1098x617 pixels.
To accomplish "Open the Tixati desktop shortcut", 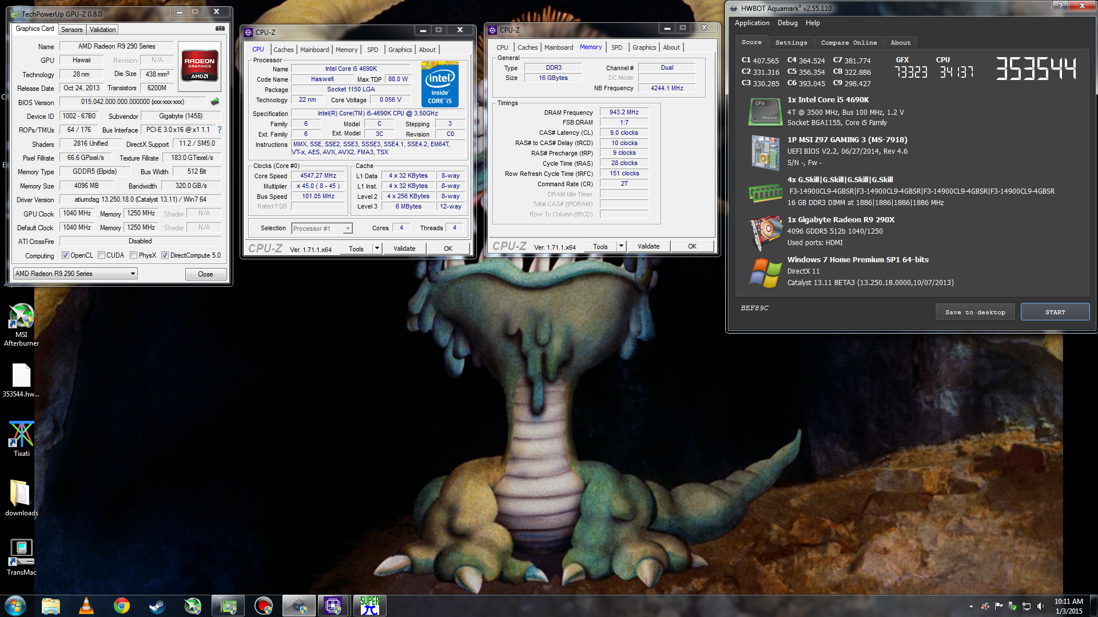I will coord(21,439).
